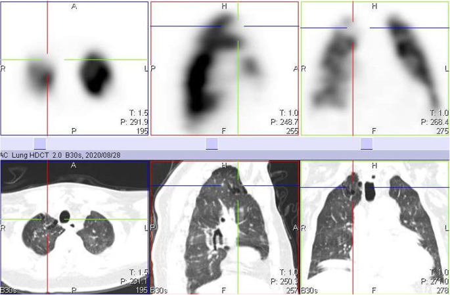Click 'T: 1.5' thickness in axial CT view
450x295 pixels.
point(139,272)
